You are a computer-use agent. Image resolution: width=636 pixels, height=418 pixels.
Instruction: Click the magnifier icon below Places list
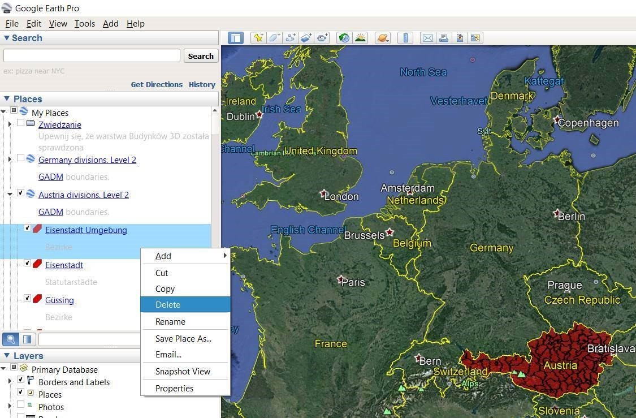click(x=11, y=339)
